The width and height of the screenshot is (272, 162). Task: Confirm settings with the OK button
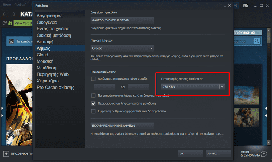[x=190, y=154]
